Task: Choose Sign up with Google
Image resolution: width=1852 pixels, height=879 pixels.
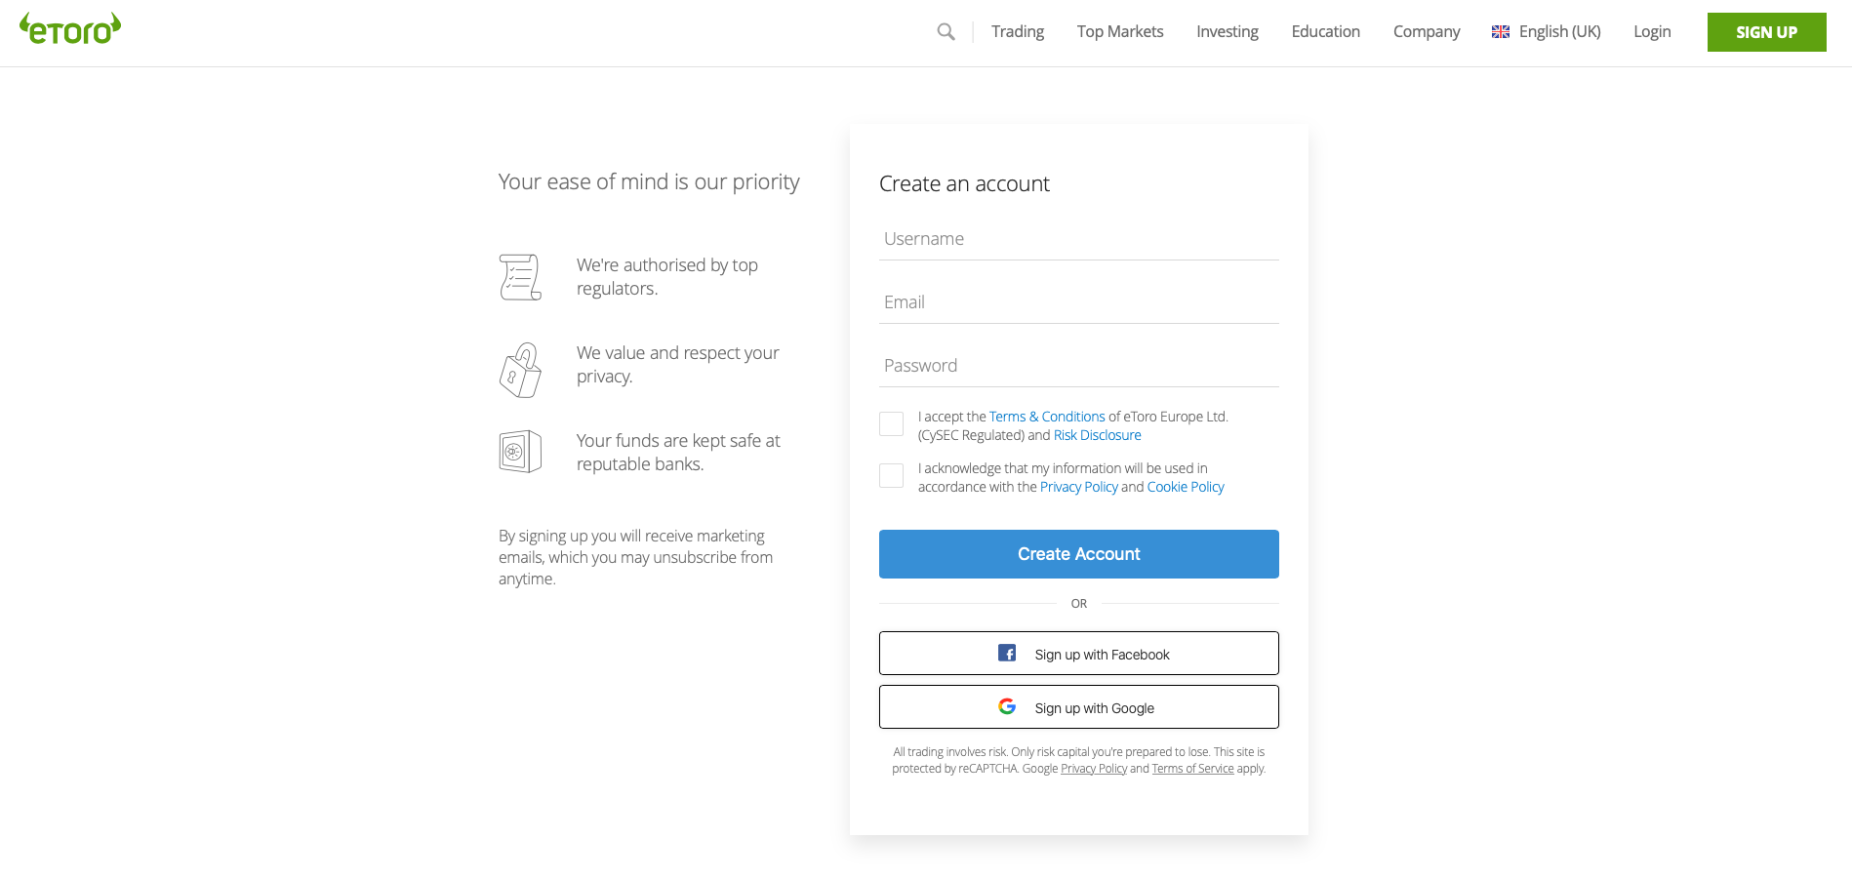Action: point(1078,706)
